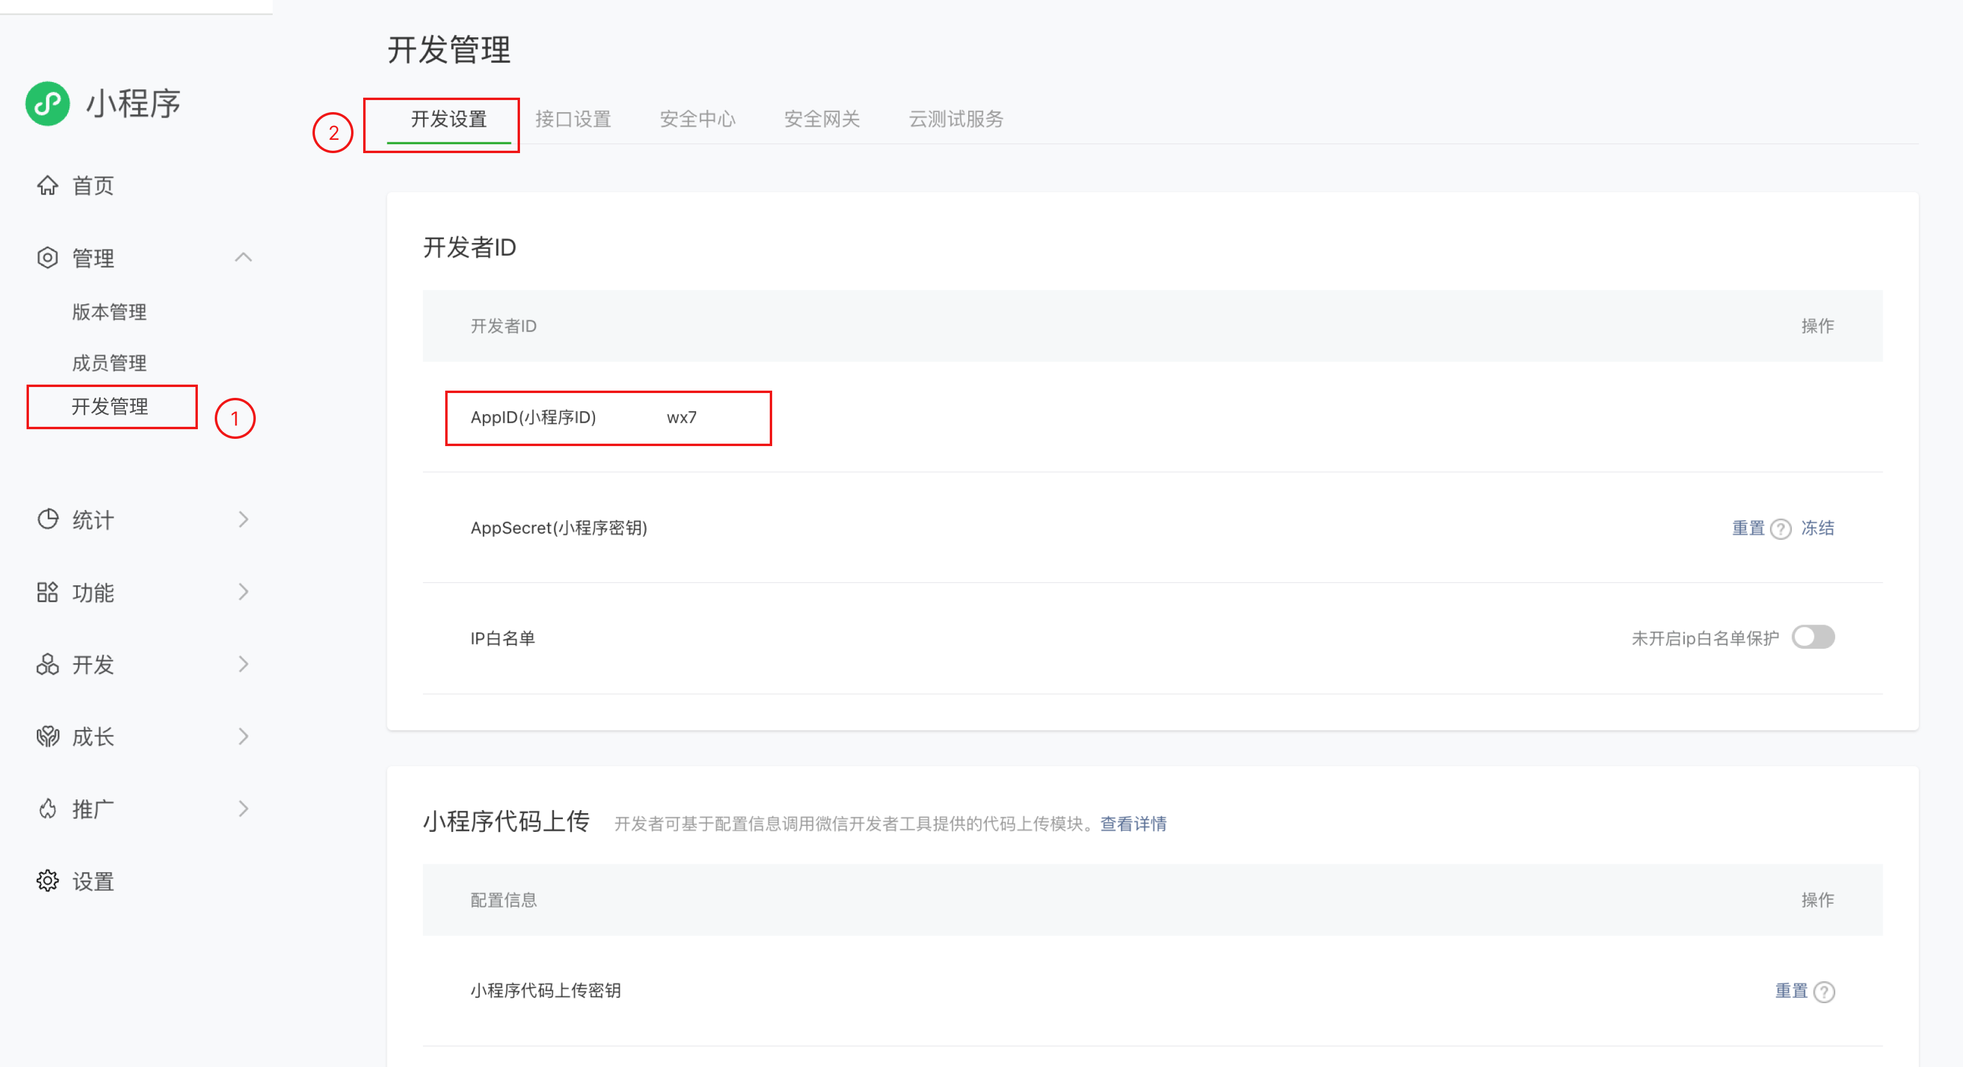
Task: Open the 安全网关 tab
Action: click(x=822, y=119)
